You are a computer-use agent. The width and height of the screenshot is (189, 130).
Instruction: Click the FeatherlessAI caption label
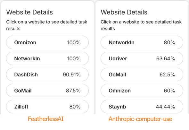(x=46, y=119)
